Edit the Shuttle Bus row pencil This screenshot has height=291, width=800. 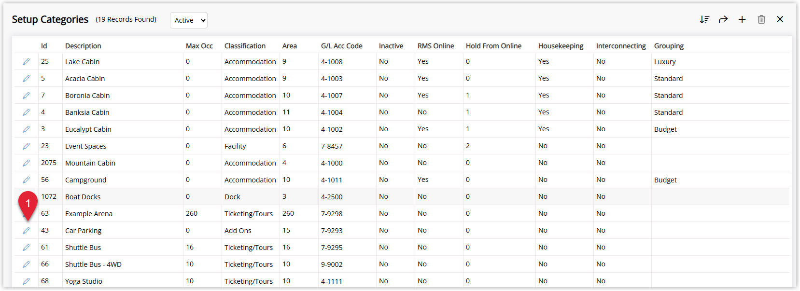coord(27,248)
